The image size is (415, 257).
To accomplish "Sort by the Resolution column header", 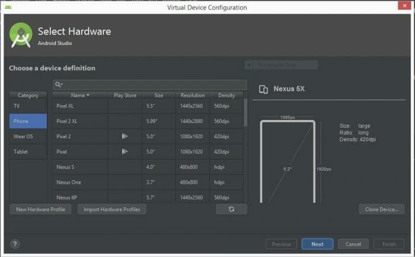I will point(193,95).
